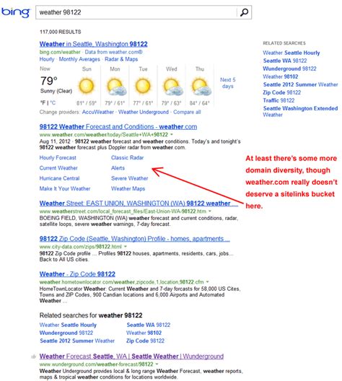Click sidebar 'Seattle WA 98122' related search
This screenshot has width=342, height=381.
point(285,61)
